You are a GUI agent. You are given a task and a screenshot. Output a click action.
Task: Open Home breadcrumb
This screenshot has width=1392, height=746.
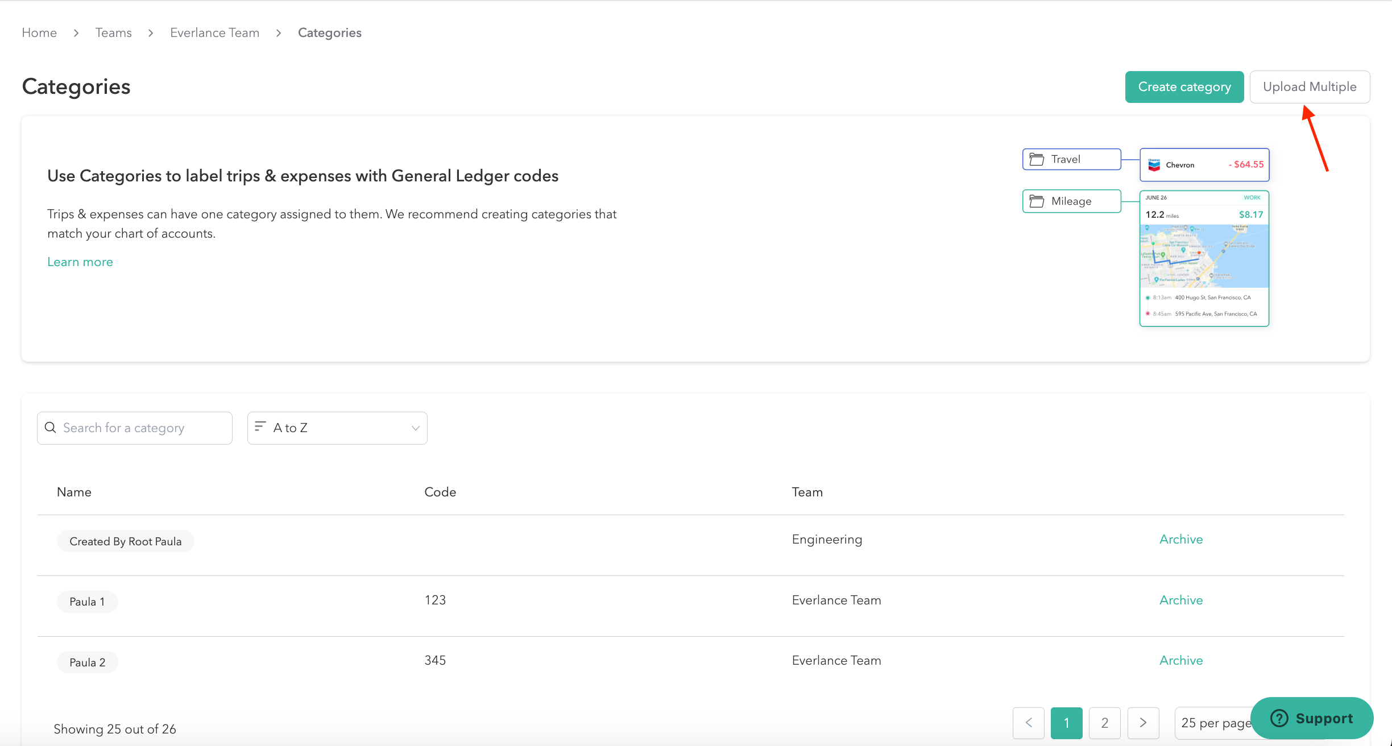point(39,33)
